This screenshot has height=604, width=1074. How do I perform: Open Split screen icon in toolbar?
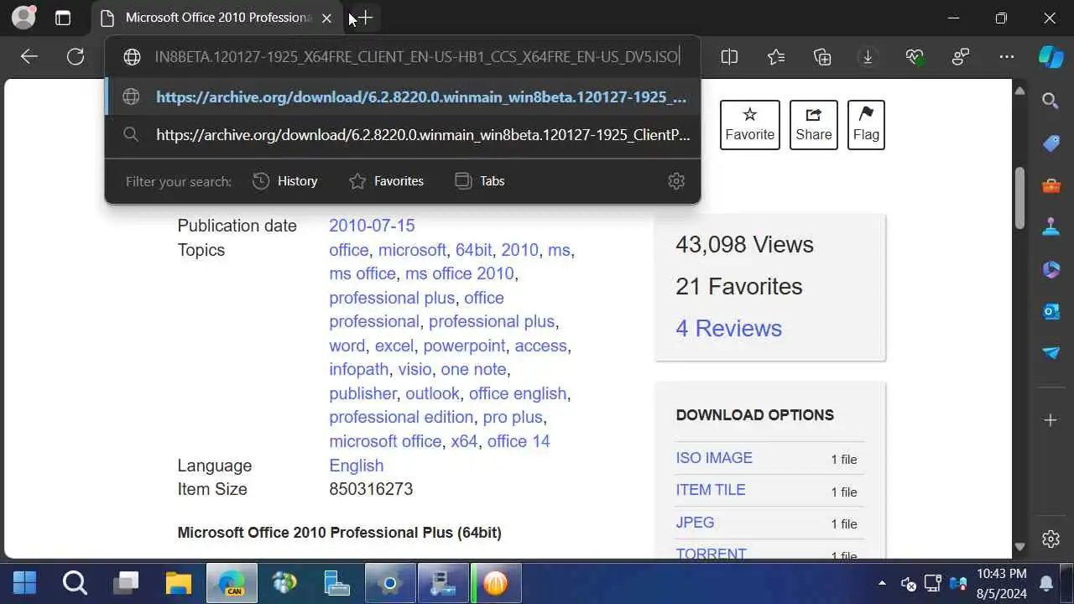(x=729, y=57)
